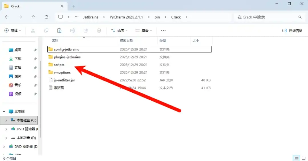The height and width of the screenshot is (161, 308).
Task: Select the 激活码 text document
Action: click(129, 87)
